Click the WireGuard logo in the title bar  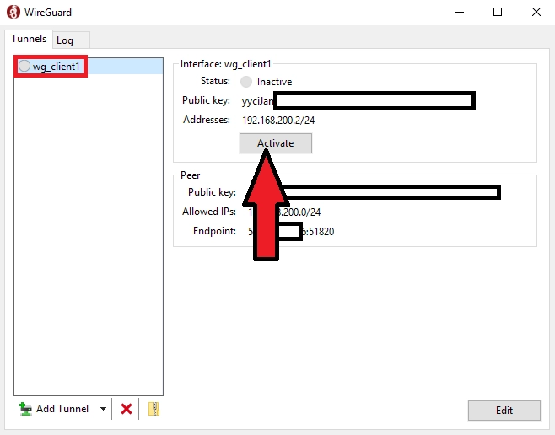point(13,12)
